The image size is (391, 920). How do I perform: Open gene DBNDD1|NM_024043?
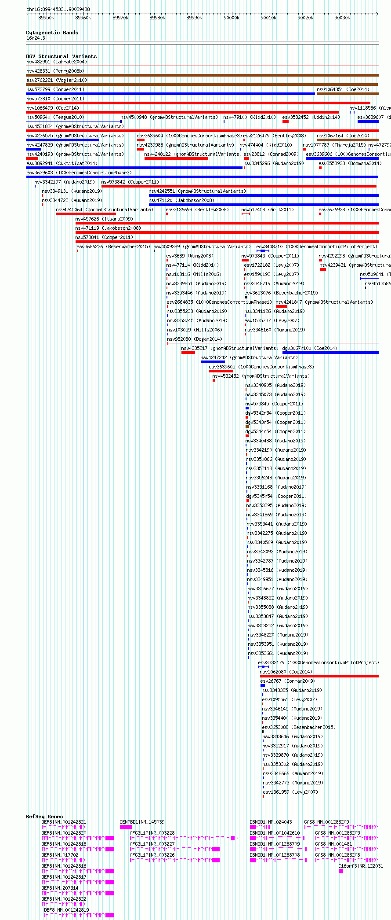point(271,822)
